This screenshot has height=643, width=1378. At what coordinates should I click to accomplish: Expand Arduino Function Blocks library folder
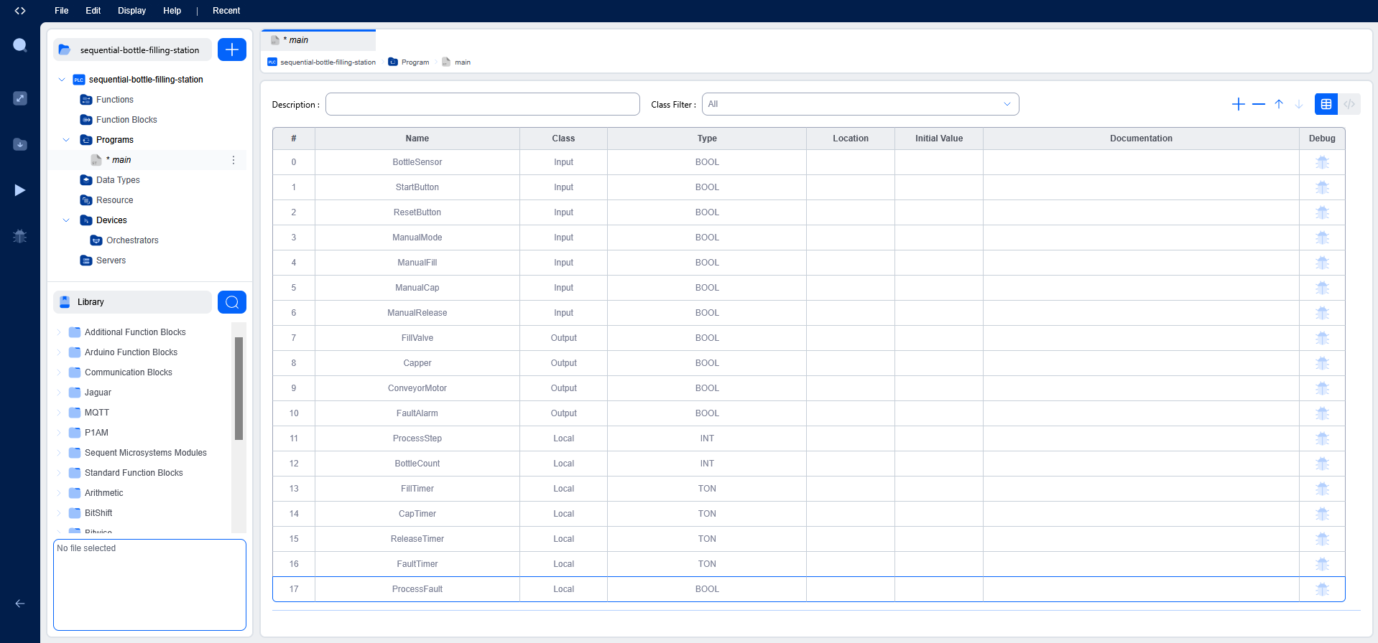point(59,352)
